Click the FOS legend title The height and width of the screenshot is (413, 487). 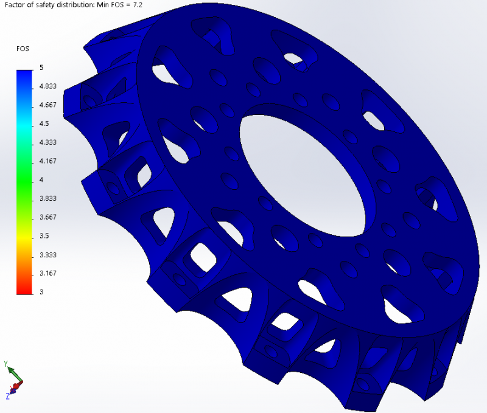[22, 48]
